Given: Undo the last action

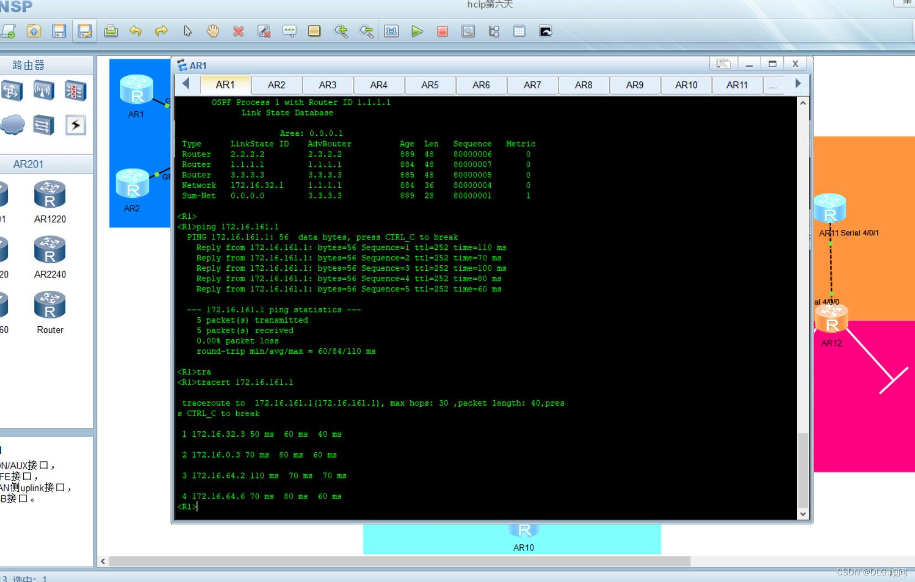Looking at the screenshot, I should [136, 31].
